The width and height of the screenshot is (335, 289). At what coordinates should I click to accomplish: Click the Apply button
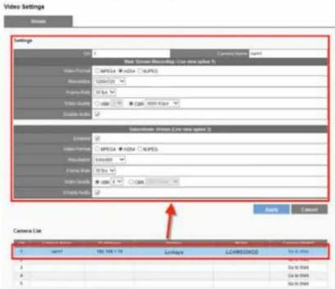(271, 209)
